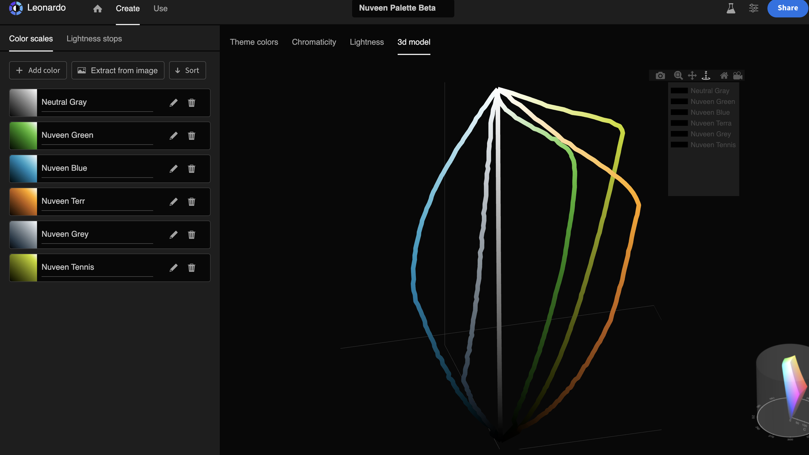Click the Nuveen Tennis gradient swatch
The height and width of the screenshot is (455, 809).
(23, 267)
